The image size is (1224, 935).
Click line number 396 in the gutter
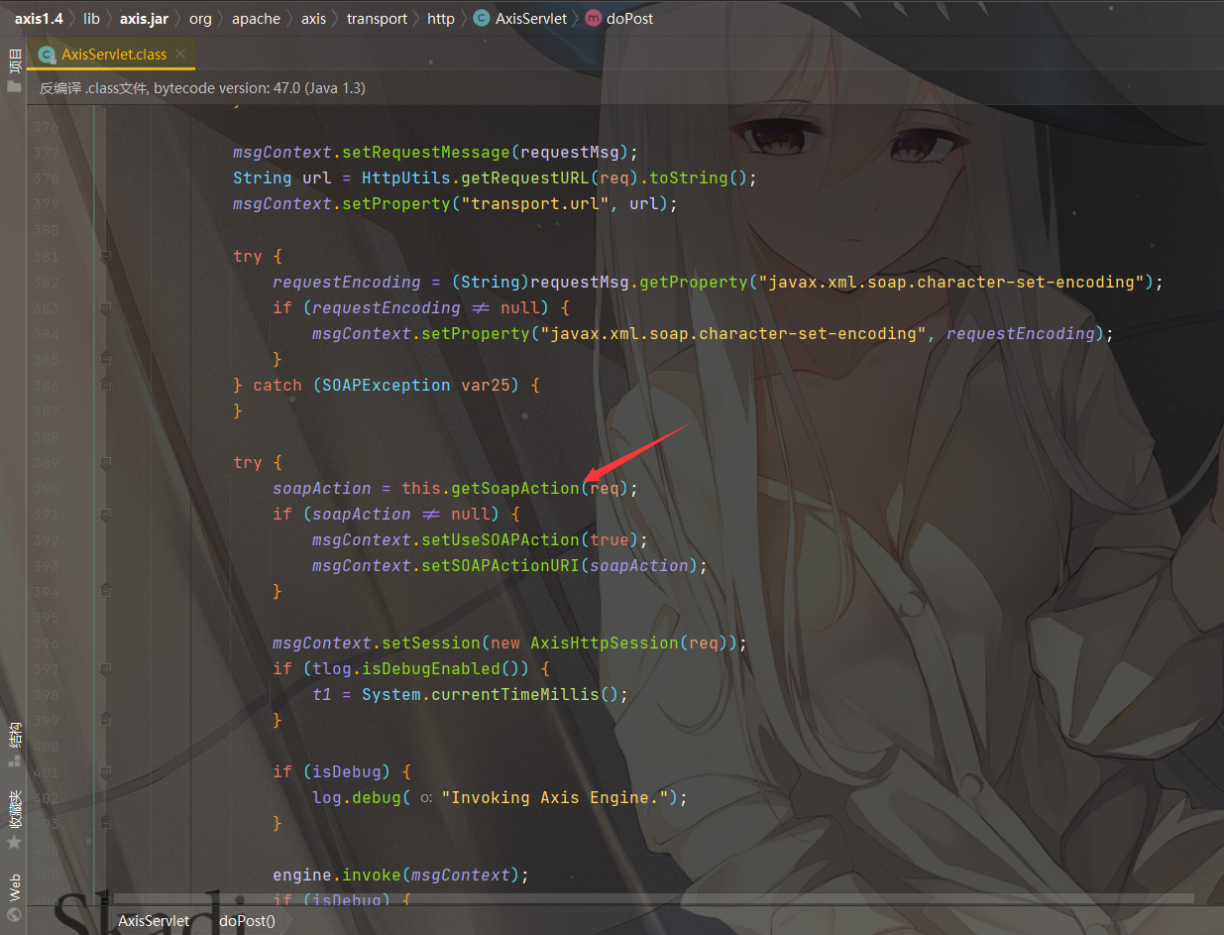coord(46,643)
